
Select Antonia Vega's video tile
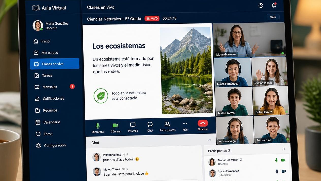(235, 130)
